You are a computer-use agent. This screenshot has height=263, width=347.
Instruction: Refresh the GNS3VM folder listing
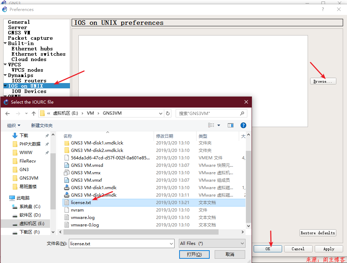tap(168, 113)
